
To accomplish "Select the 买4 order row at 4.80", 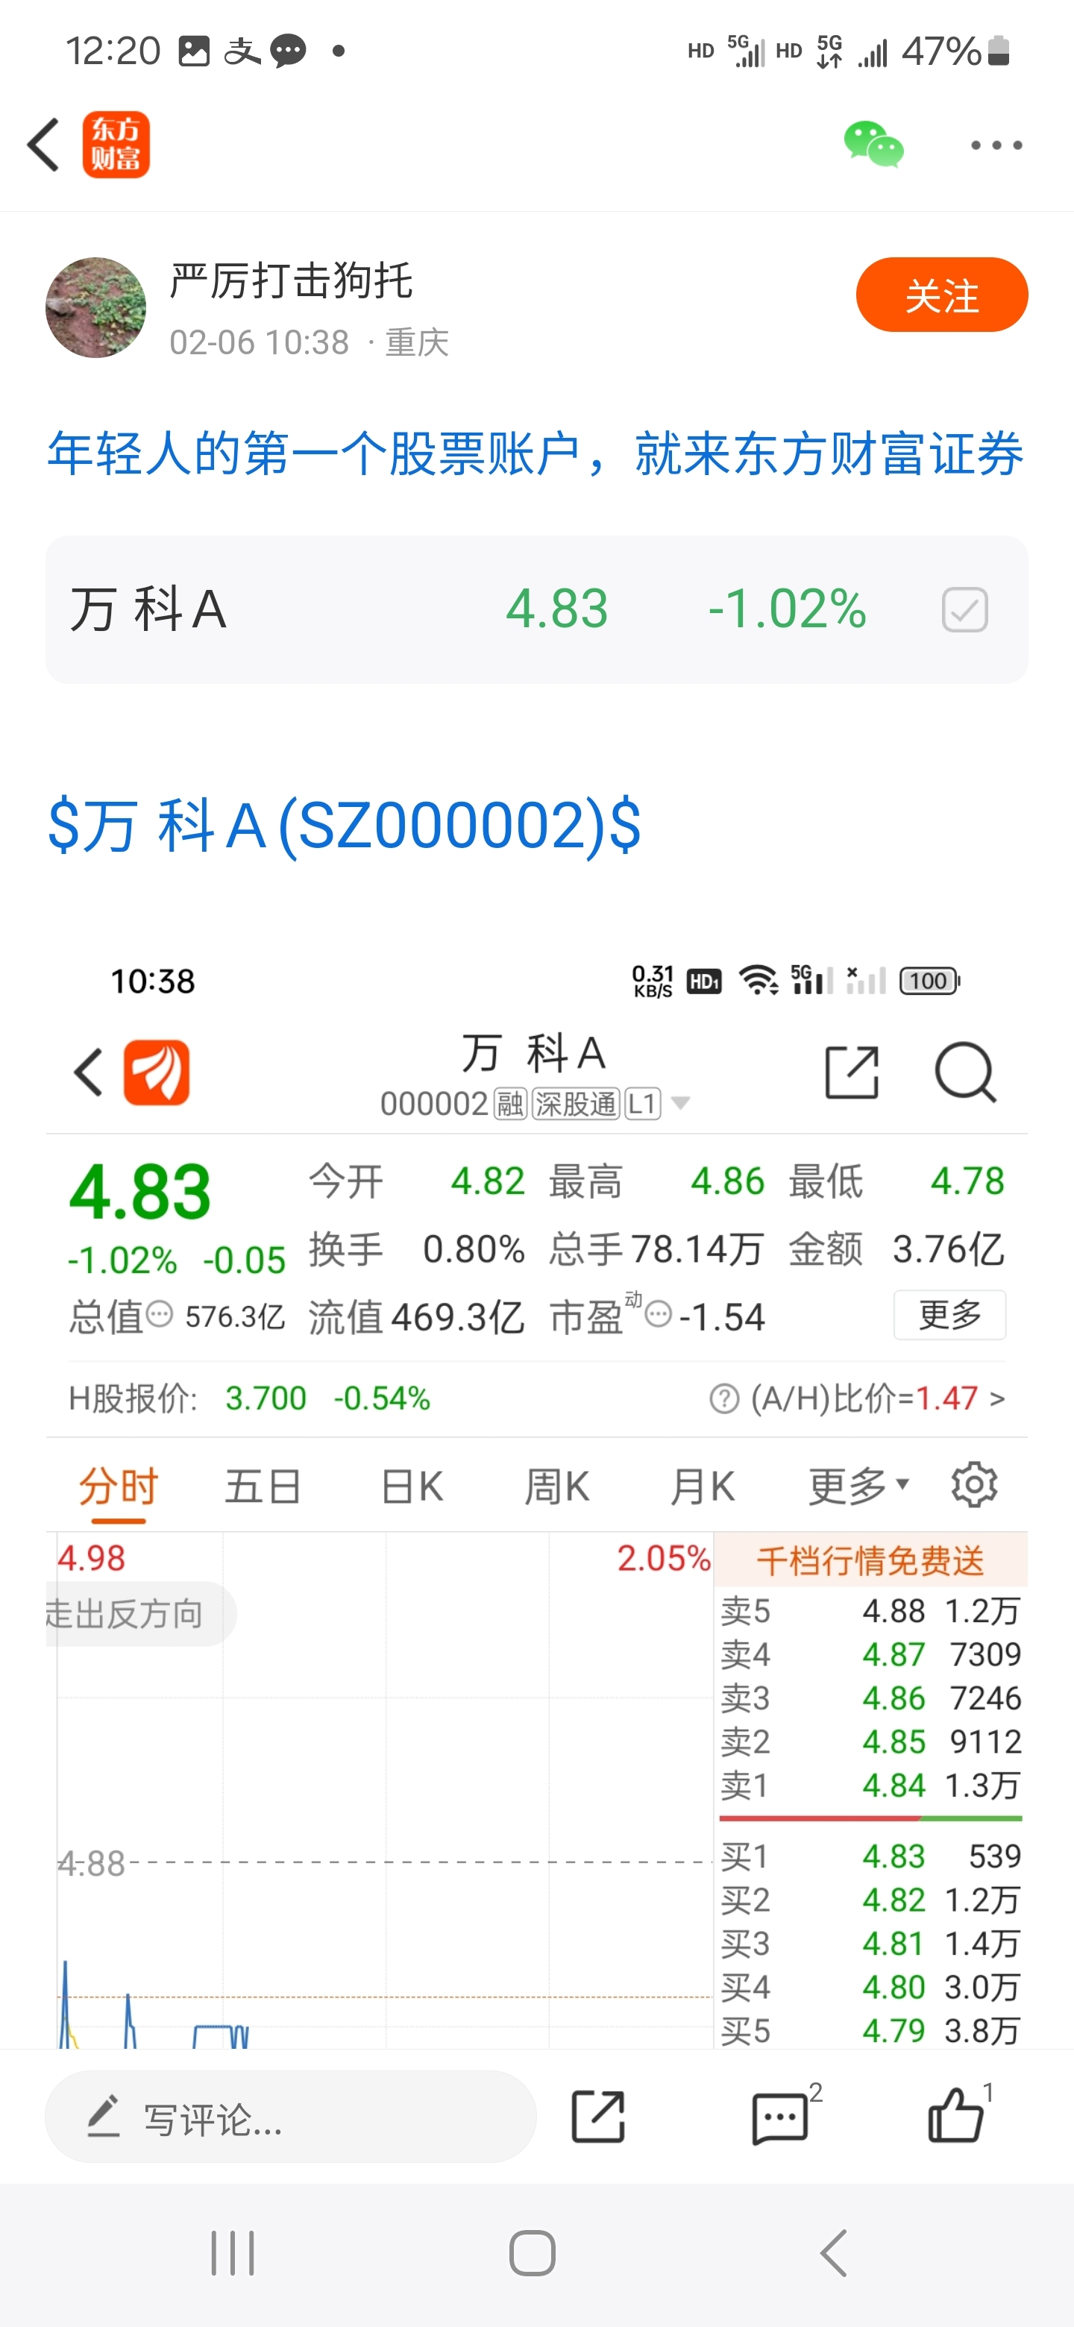I will (870, 1986).
